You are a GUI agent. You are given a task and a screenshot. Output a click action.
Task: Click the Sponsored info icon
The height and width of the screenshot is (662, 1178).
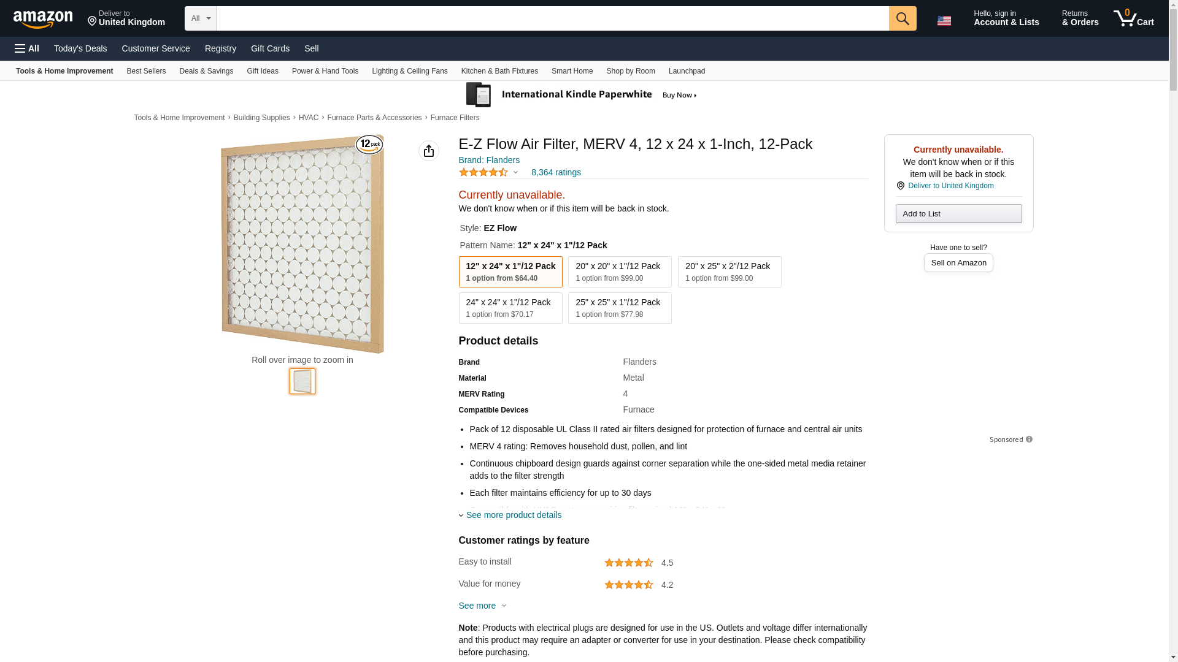point(1029,439)
